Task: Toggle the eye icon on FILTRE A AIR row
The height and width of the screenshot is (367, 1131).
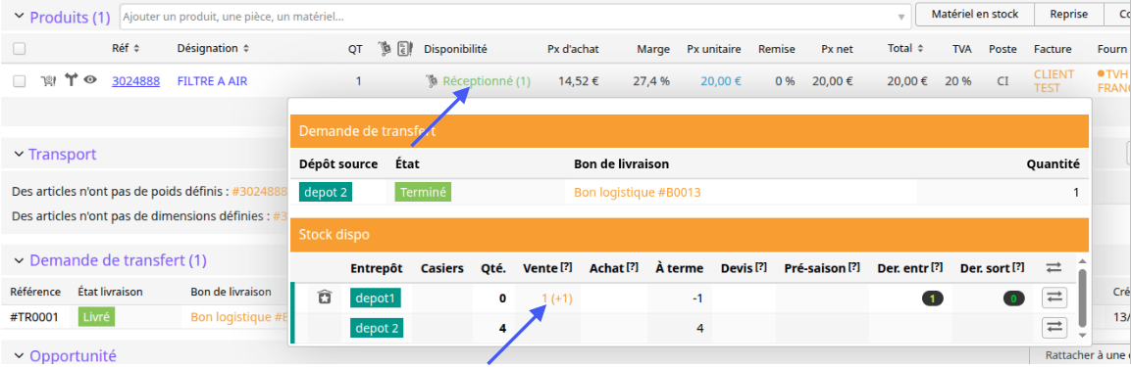Action: coord(90,80)
